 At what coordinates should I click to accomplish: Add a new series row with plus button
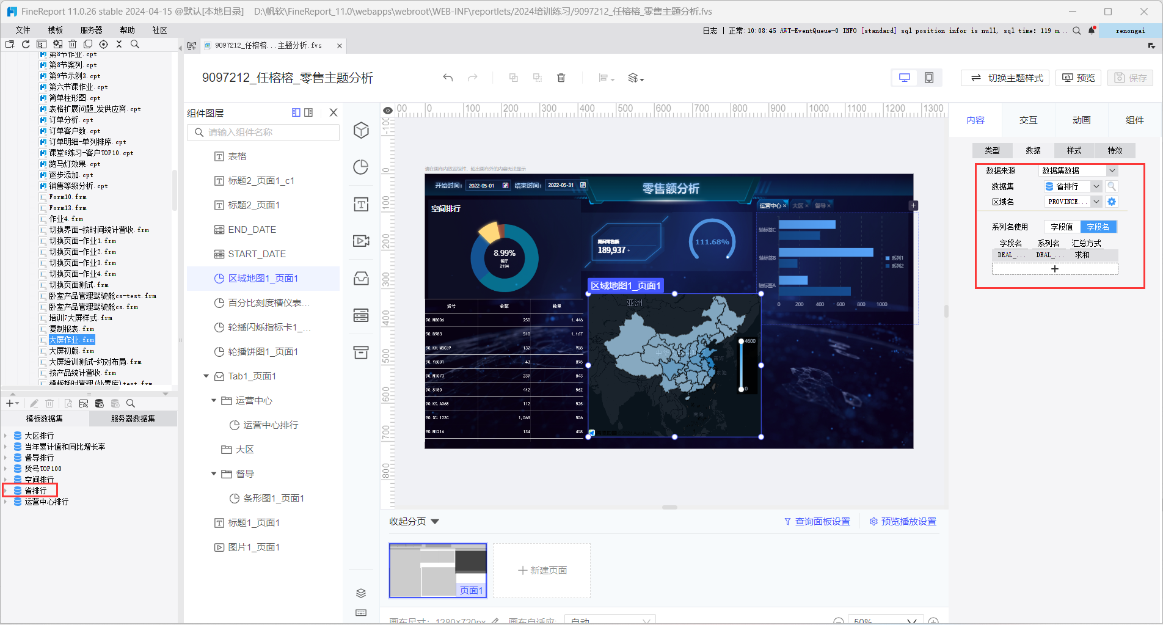(x=1055, y=269)
